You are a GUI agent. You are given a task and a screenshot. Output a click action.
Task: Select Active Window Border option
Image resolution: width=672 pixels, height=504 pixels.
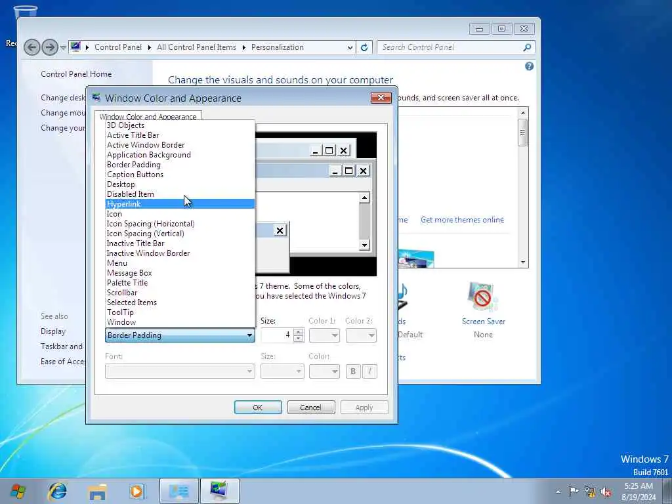(180, 145)
